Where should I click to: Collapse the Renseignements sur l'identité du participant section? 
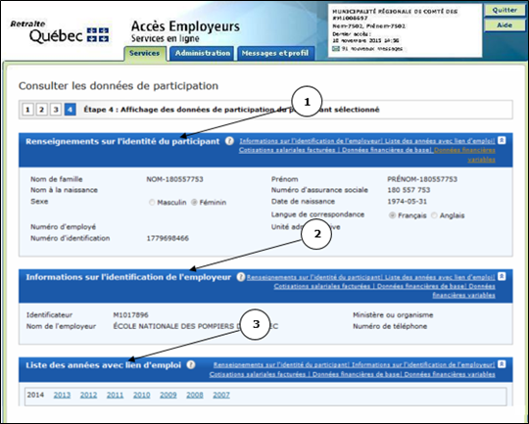tap(502, 140)
